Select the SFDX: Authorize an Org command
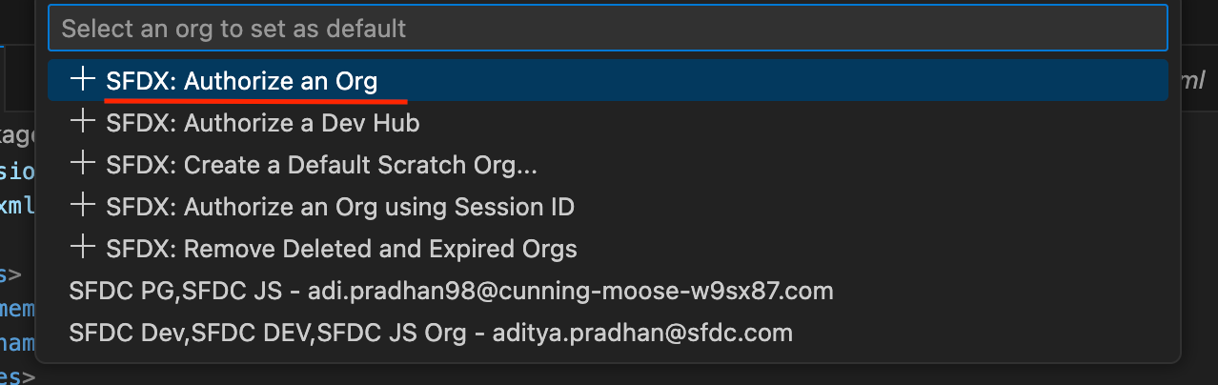The width and height of the screenshot is (1218, 385). [242, 81]
